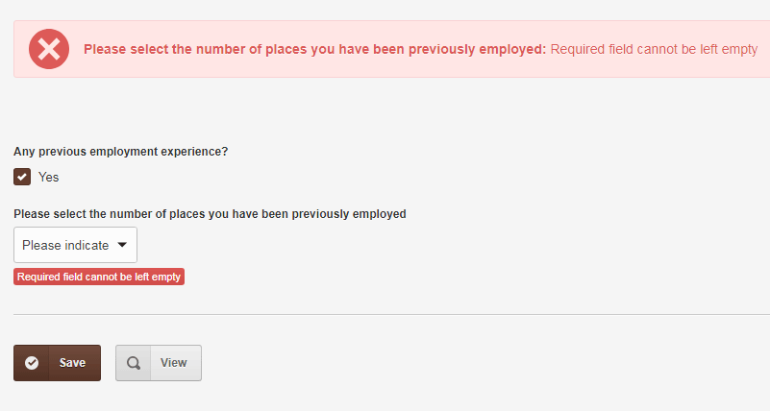The height and width of the screenshot is (411, 770).
Task: Click the dropdown caret arrow icon
Action: (122, 245)
